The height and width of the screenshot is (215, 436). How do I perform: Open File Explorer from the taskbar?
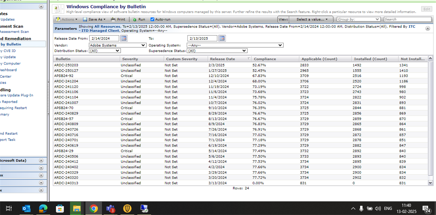click(77, 208)
